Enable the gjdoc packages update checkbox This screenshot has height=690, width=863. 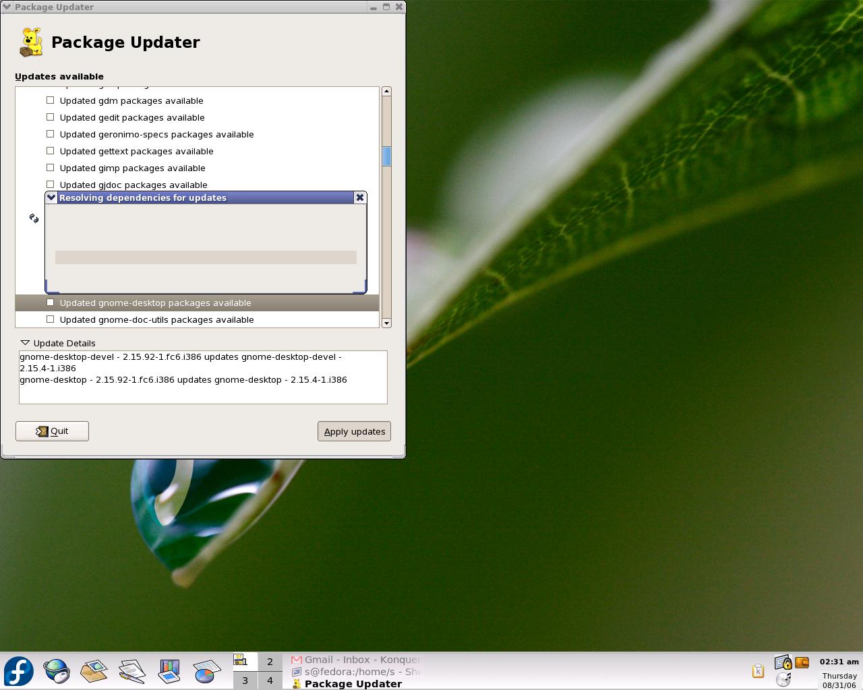(50, 185)
